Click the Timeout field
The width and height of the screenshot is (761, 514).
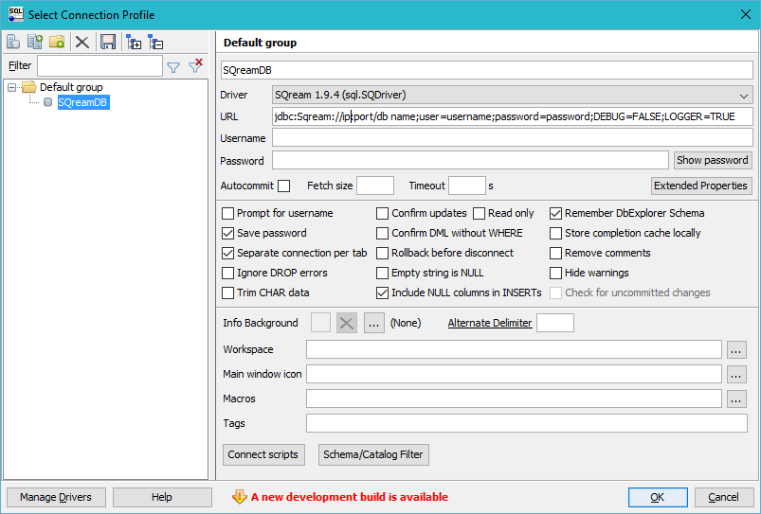tap(467, 186)
